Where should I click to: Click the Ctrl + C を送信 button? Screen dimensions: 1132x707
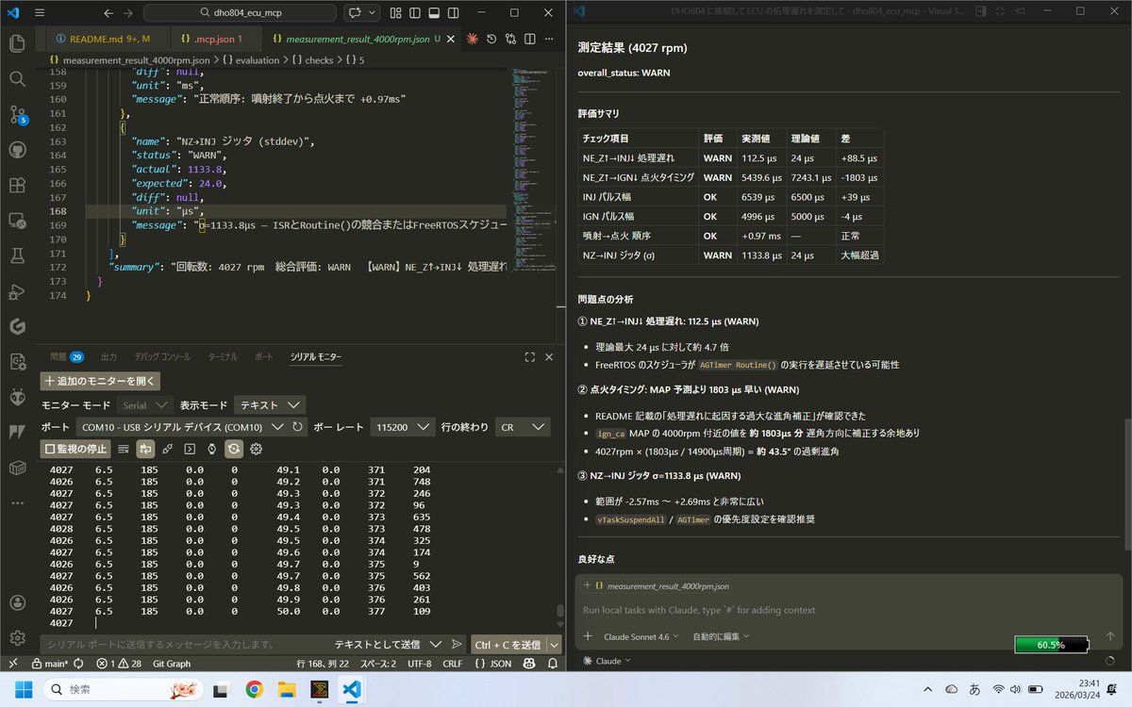[x=508, y=645]
